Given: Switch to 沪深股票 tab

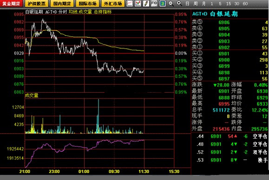Looking at the screenshot, I should click(37, 4).
